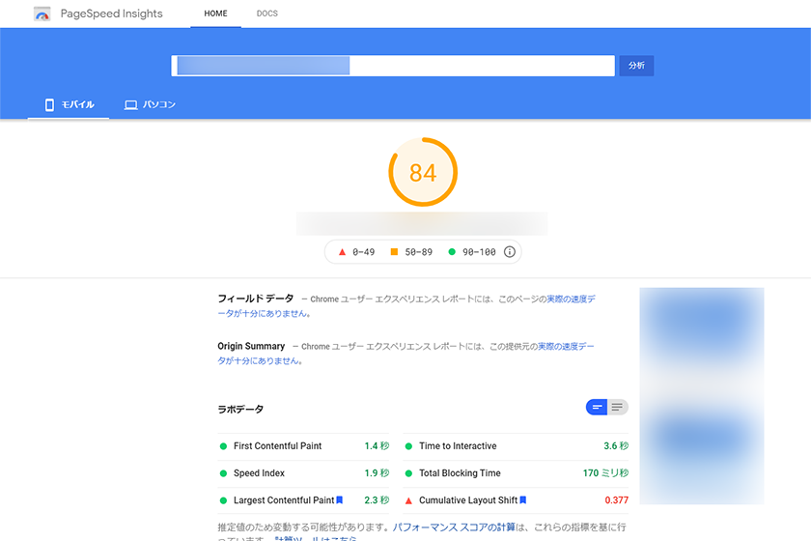
Task: Click the score legend info icon
Action: point(510,252)
